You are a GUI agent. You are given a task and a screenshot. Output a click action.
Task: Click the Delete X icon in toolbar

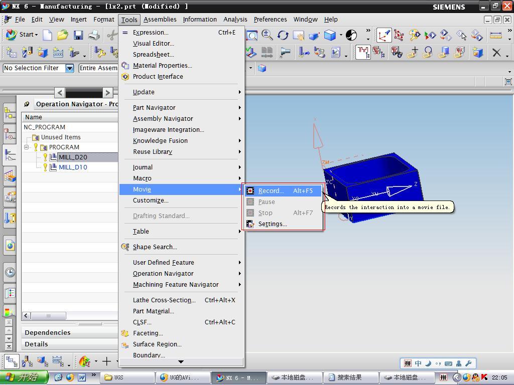pos(496,52)
